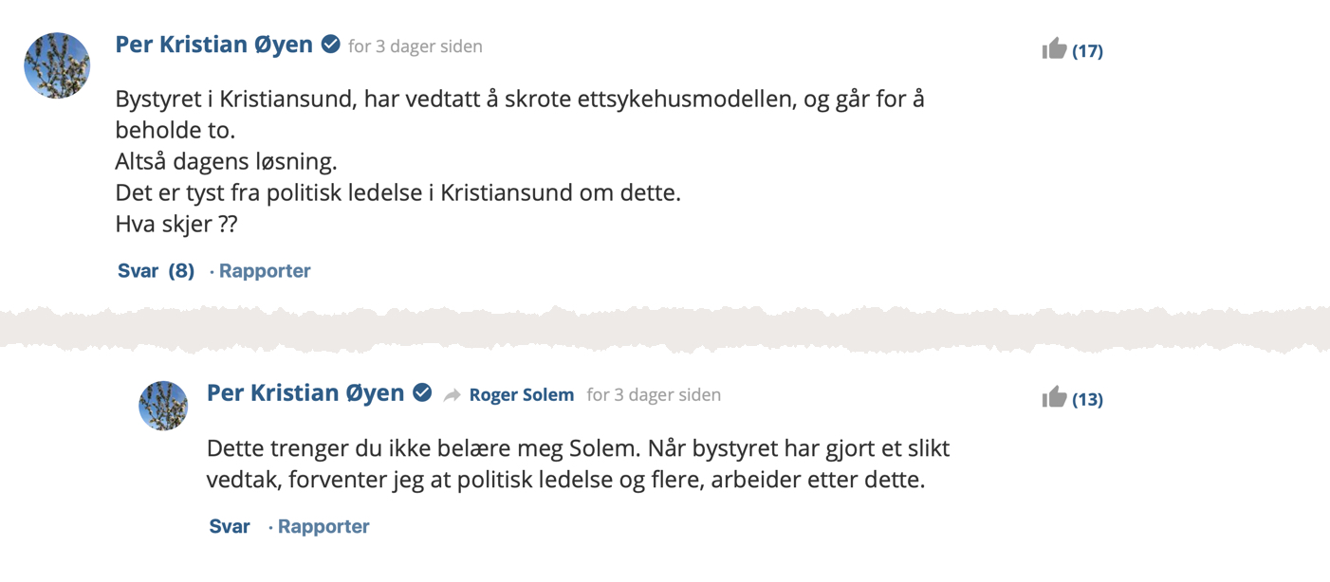The width and height of the screenshot is (1330, 582).
Task: Click the reply's "for 3 dager siden" timestamp
Action: (654, 395)
